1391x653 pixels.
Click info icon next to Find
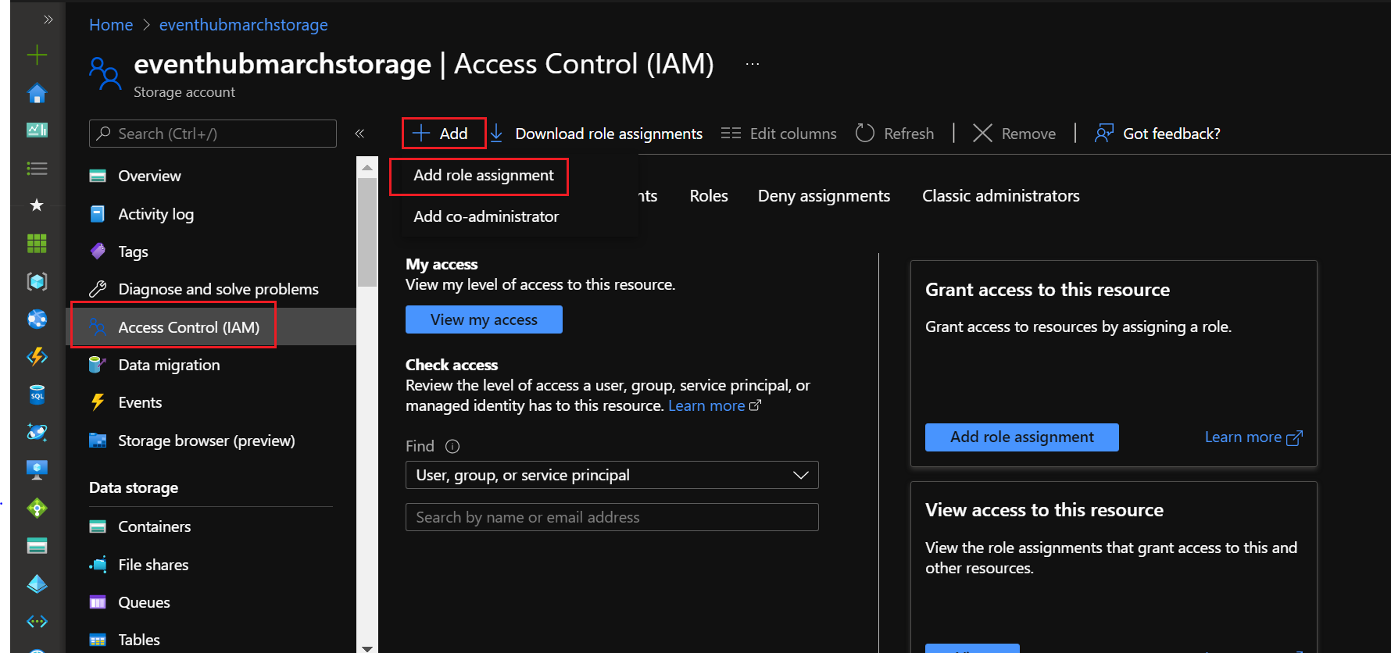click(452, 447)
